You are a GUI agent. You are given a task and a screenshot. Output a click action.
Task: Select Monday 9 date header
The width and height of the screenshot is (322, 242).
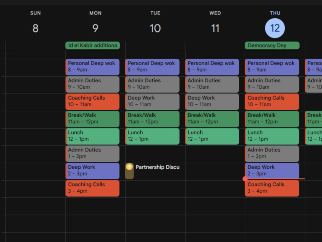coord(95,28)
